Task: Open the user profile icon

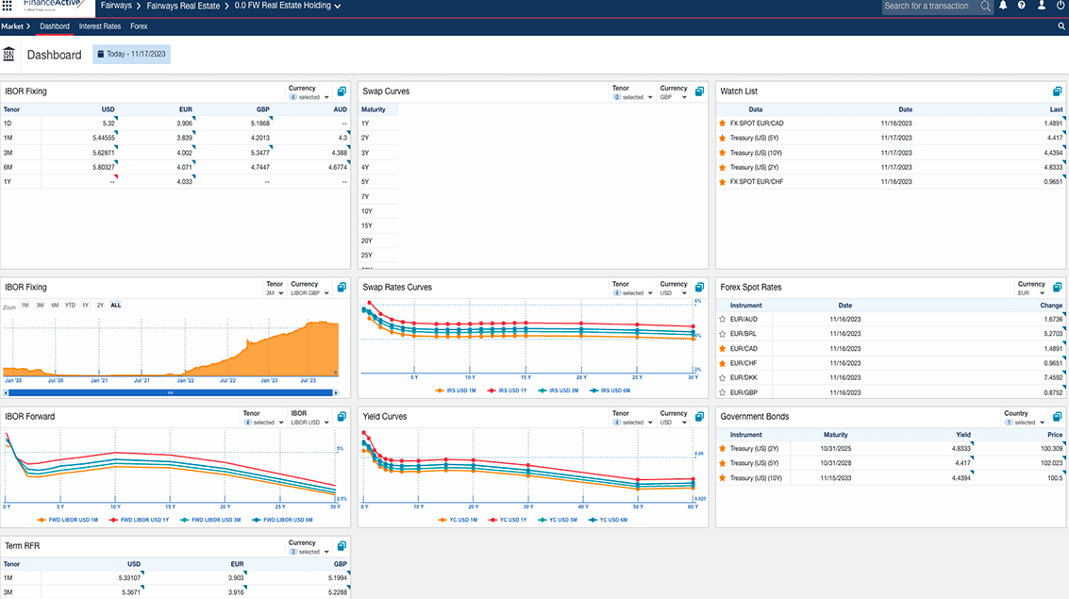Action: 1042,6
